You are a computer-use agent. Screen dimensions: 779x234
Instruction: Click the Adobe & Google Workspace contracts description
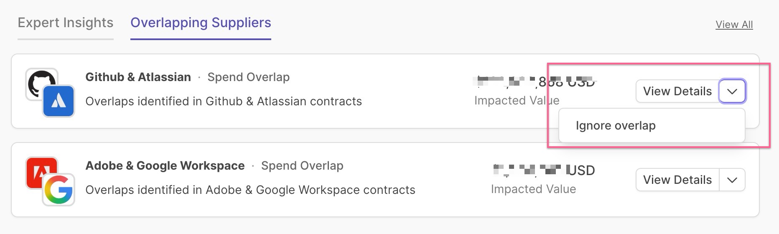coord(250,190)
